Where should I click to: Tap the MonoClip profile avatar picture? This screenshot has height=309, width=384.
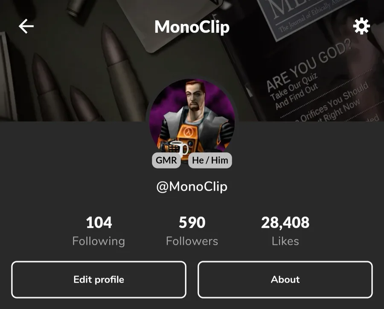point(192,118)
